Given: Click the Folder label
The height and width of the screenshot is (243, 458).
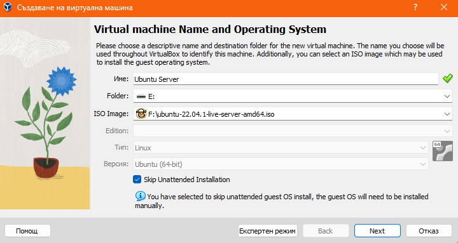Looking at the screenshot, I should (118, 96).
